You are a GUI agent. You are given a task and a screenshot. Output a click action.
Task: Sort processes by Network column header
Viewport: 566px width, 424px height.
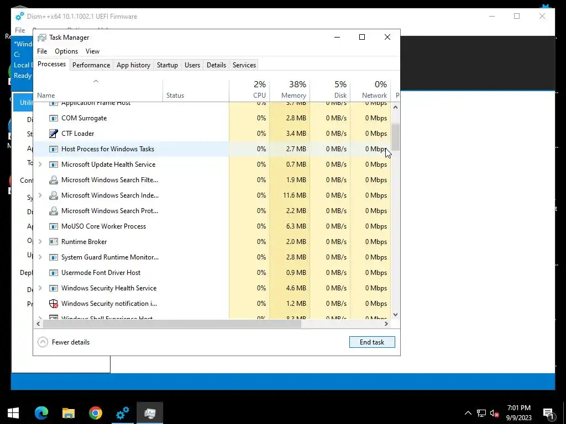click(370, 91)
